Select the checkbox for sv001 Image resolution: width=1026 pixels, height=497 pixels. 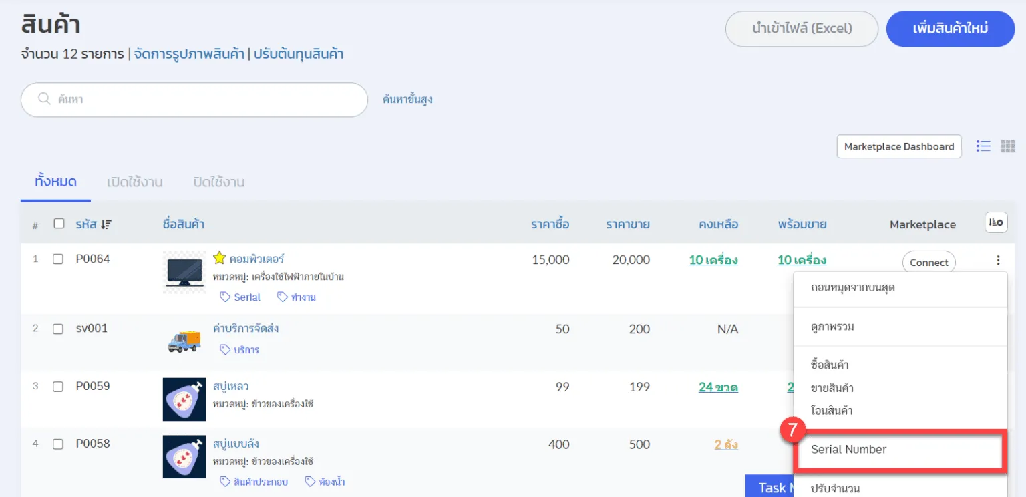pyautogui.click(x=58, y=329)
